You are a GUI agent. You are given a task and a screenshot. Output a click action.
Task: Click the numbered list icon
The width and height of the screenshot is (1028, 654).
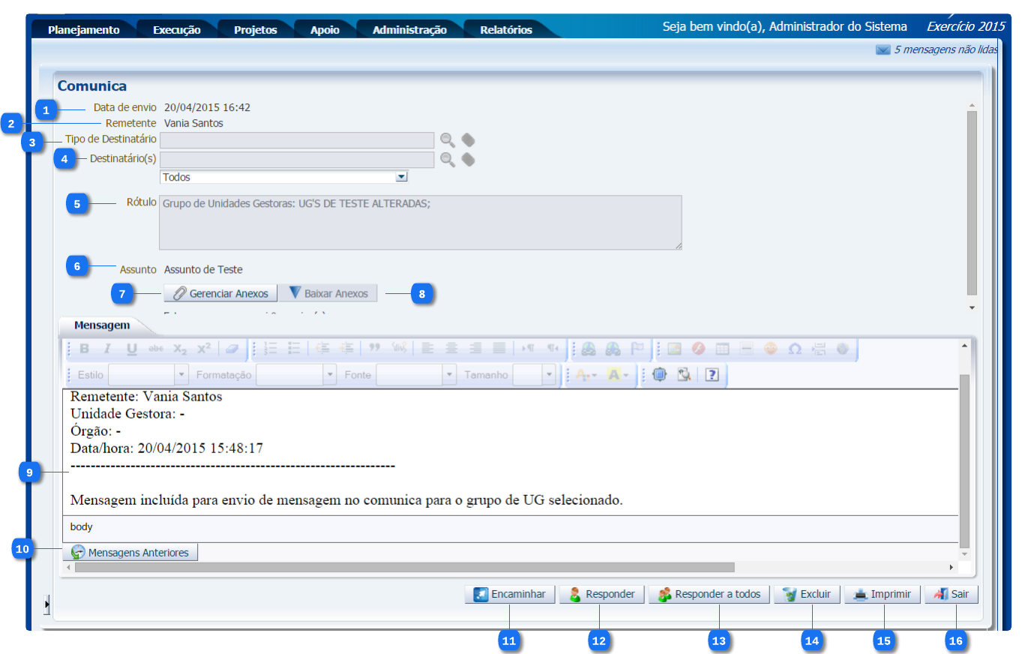tap(271, 349)
